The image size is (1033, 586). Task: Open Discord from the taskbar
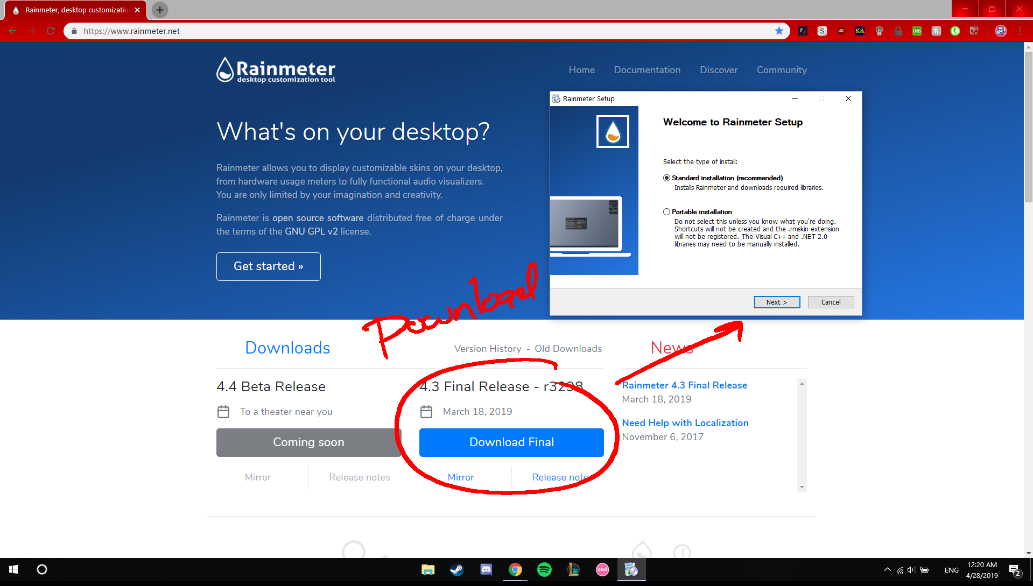coord(486,570)
